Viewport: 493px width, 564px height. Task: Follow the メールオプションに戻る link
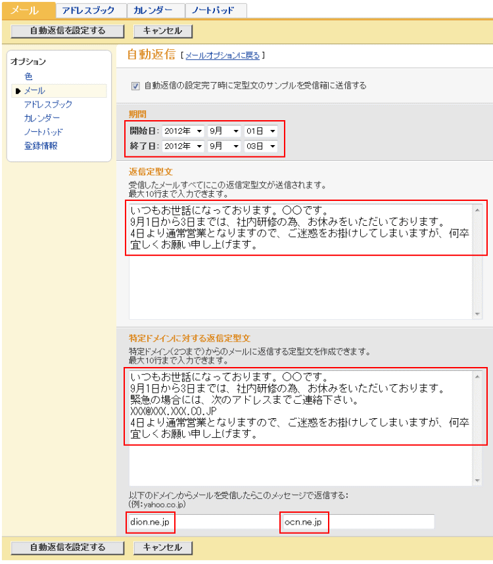click(x=223, y=56)
